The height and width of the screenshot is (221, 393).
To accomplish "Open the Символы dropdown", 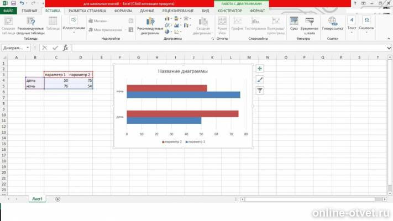I will tap(366, 25).
